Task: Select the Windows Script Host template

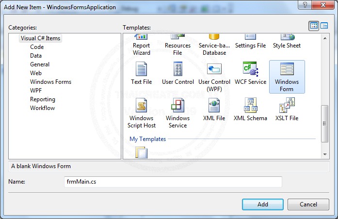Action: [142, 113]
